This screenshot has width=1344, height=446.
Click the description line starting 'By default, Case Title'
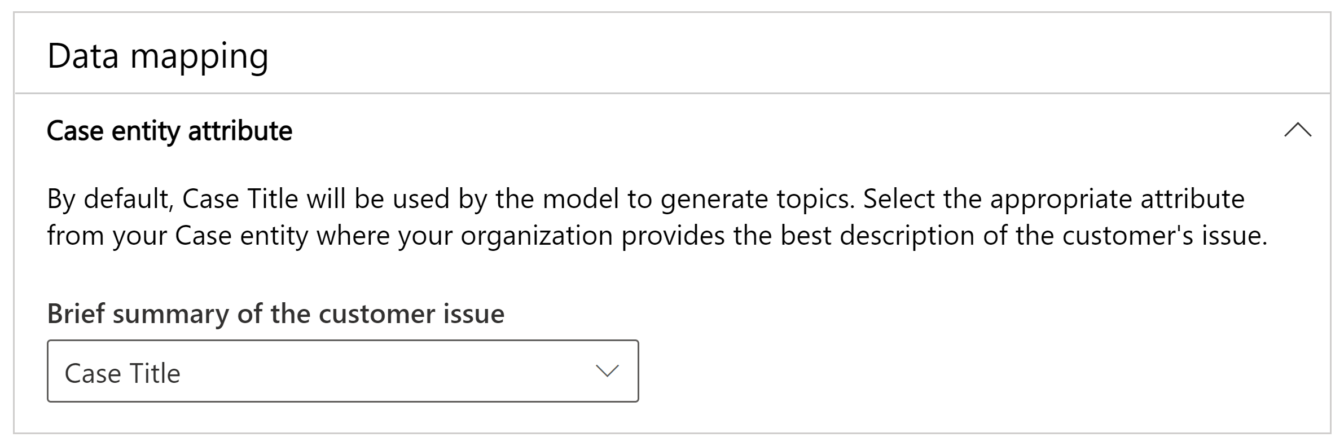coord(645,199)
